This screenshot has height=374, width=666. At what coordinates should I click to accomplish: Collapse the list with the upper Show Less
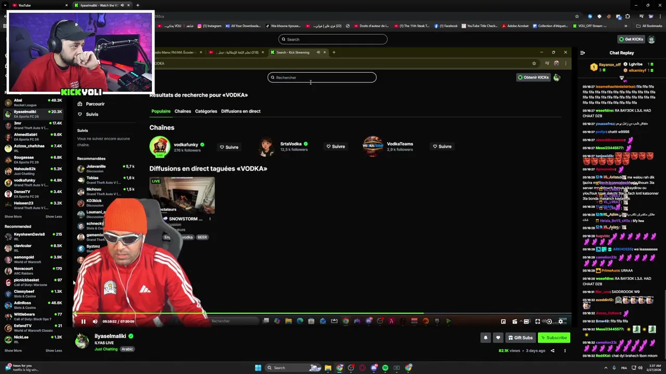pos(54,217)
